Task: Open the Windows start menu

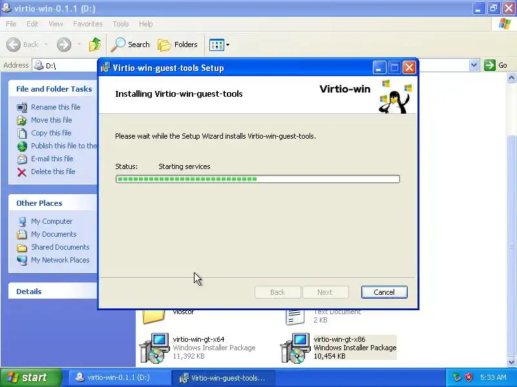Action: tap(31, 377)
